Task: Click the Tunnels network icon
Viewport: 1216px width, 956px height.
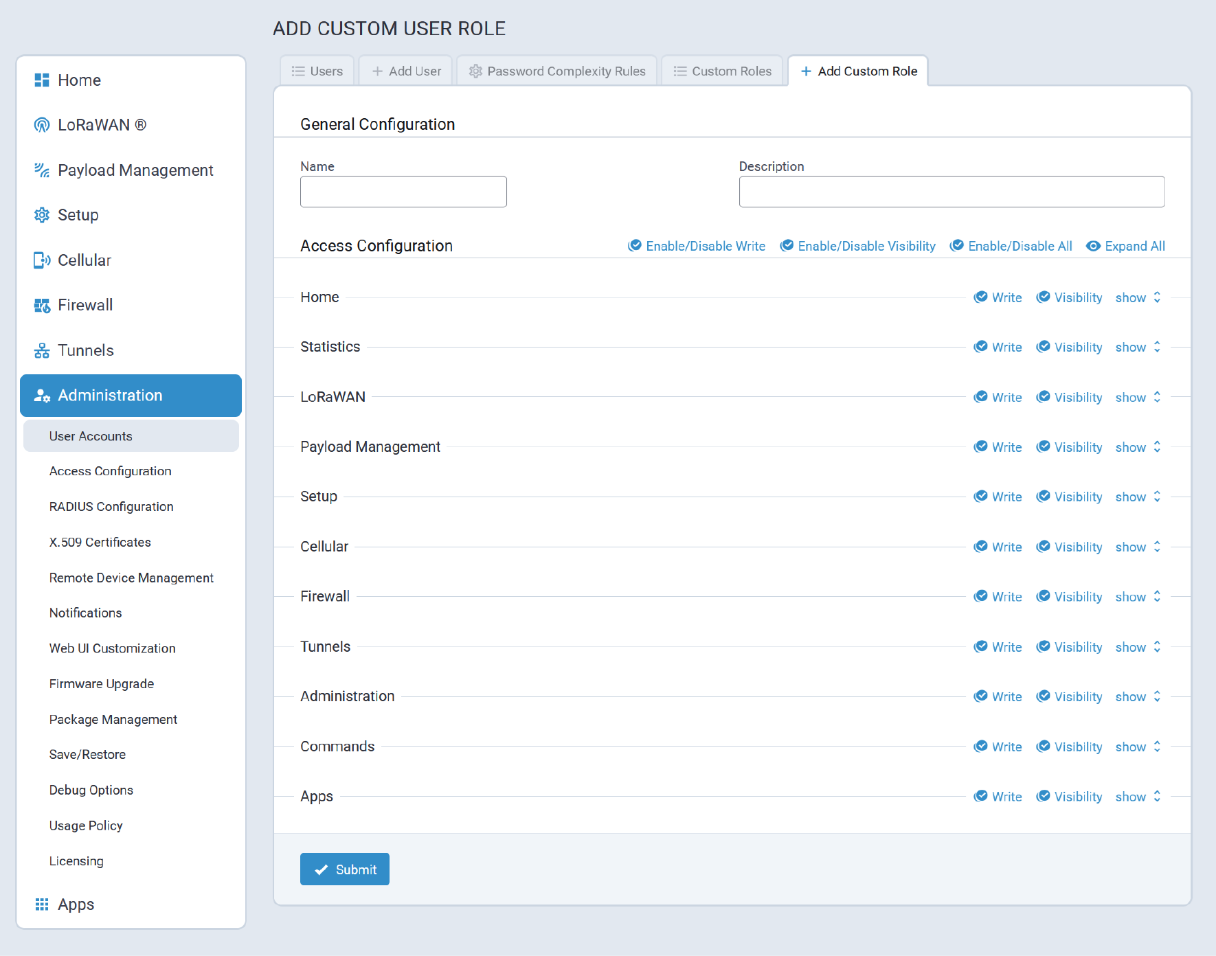Action: coord(42,351)
